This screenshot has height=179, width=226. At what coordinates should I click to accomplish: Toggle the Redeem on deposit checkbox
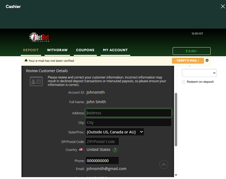tap(184, 82)
